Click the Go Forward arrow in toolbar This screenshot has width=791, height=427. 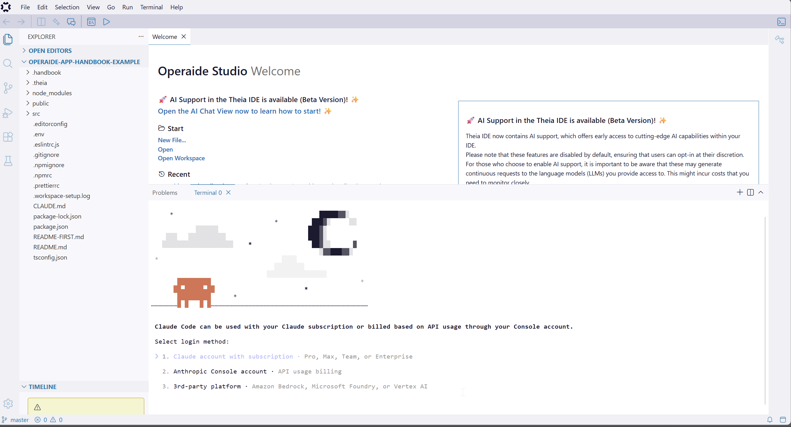pyautogui.click(x=21, y=22)
